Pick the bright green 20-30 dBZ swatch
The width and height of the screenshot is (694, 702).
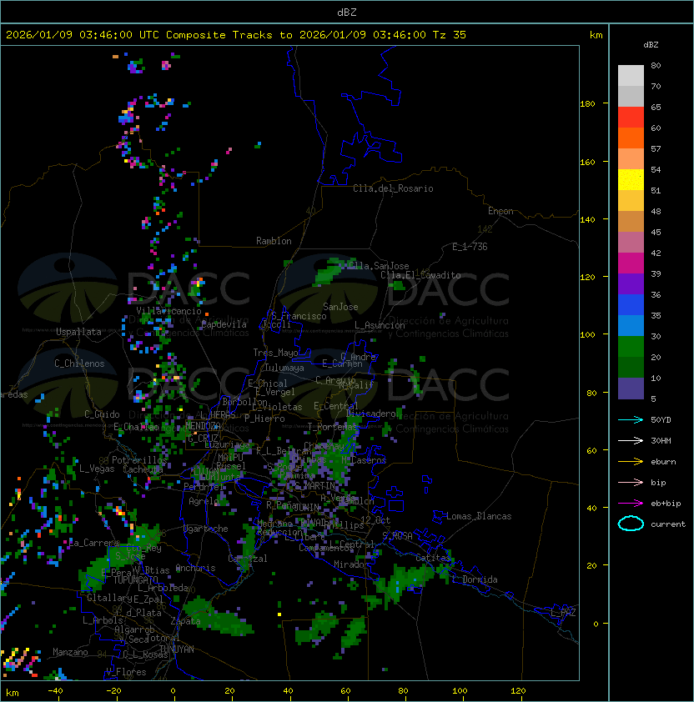[x=631, y=347]
